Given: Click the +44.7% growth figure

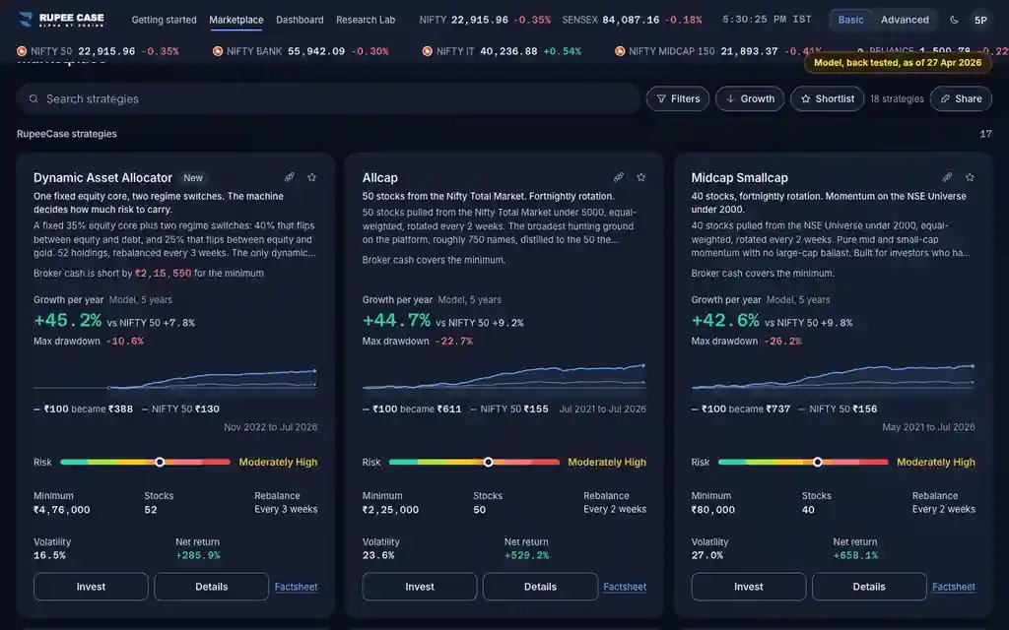Looking at the screenshot, I should [x=396, y=320].
